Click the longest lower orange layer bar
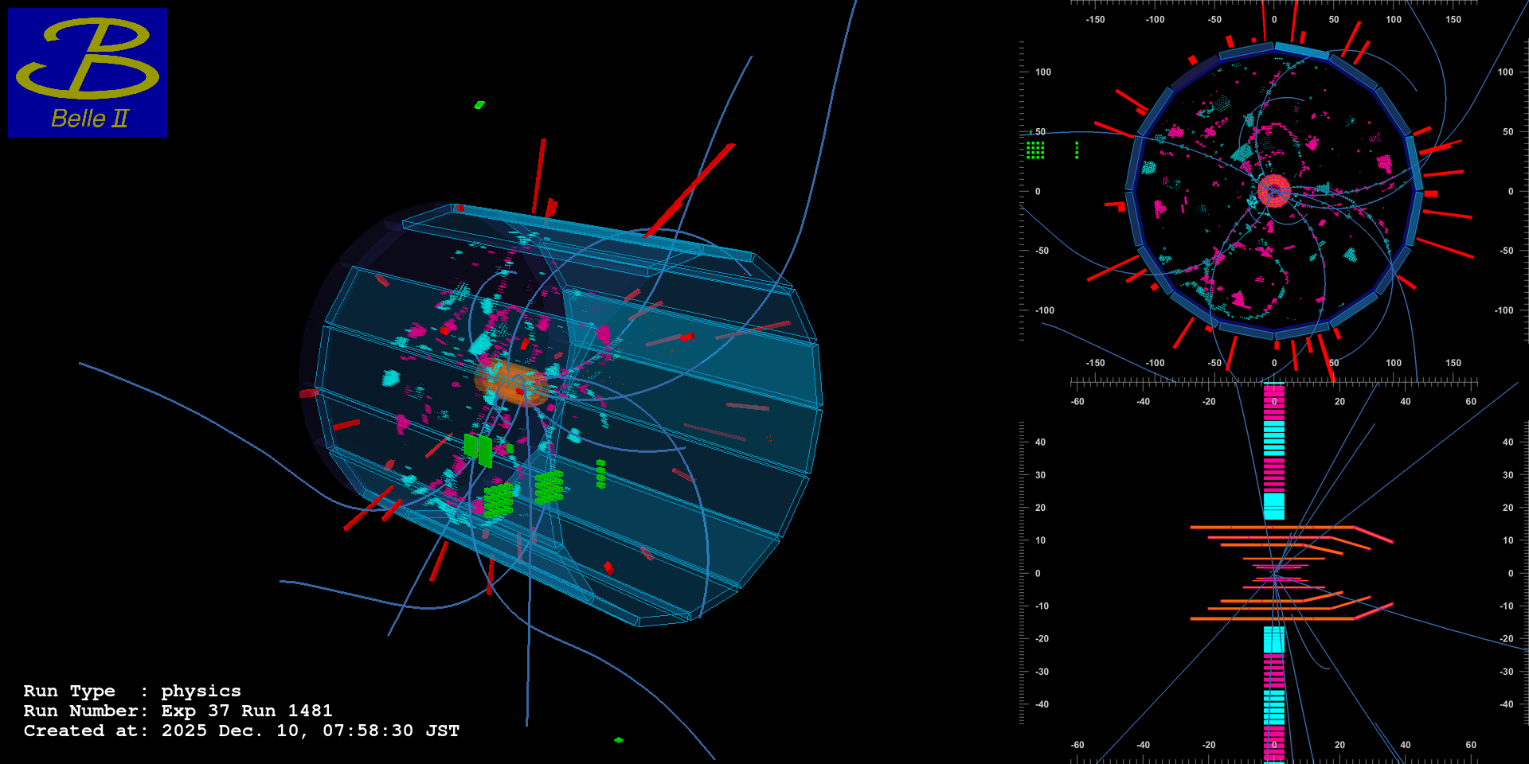Image resolution: width=1529 pixels, height=764 pixels. pos(1272,618)
